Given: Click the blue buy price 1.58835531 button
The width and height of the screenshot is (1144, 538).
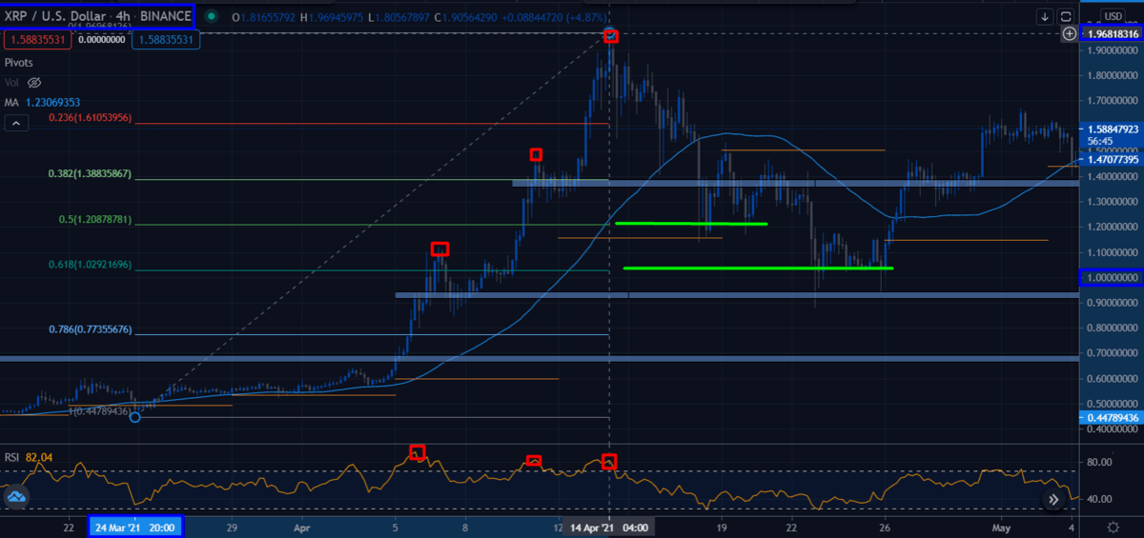Looking at the screenshot, I should click(x=164, y=40).
